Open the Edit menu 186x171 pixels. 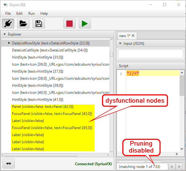point(19,13)
